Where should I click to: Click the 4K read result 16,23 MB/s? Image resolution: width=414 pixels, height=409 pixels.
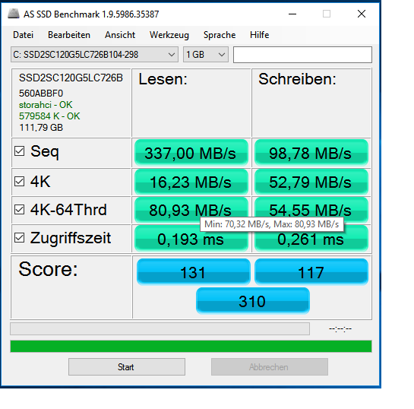pyautogui.click(x=191, y=182)
